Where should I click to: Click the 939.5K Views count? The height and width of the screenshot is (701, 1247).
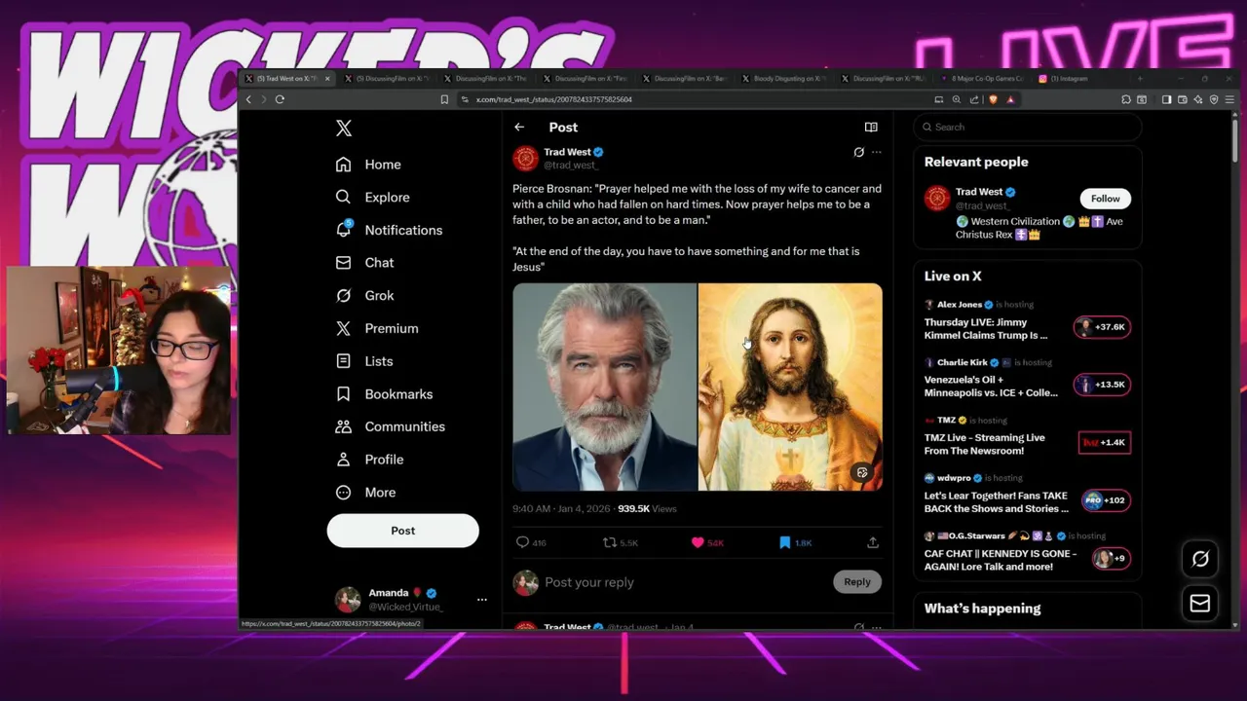(647, 509)
